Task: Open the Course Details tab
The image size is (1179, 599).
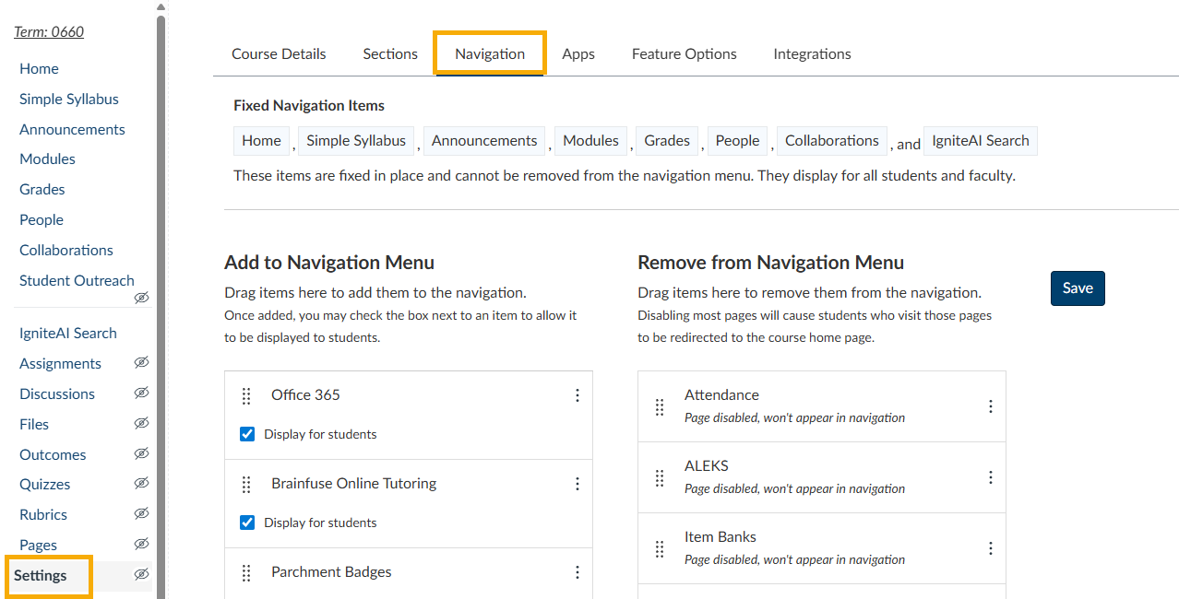Action: click(x=279, y=53)
